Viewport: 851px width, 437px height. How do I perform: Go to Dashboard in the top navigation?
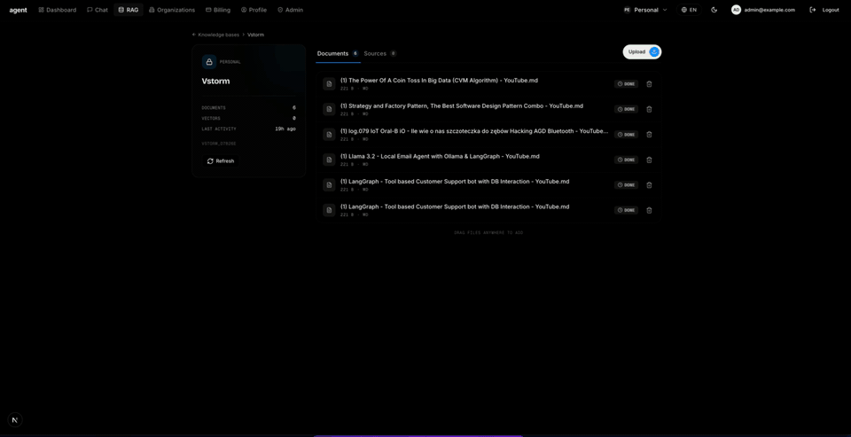(x=58, y=10)
